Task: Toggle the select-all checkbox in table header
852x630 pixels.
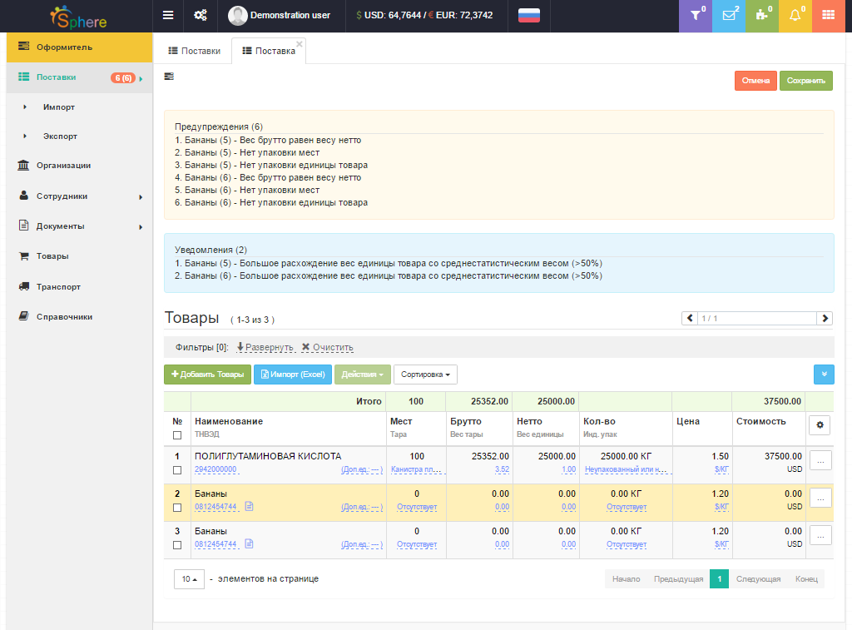Action: [x=176, y=435]
